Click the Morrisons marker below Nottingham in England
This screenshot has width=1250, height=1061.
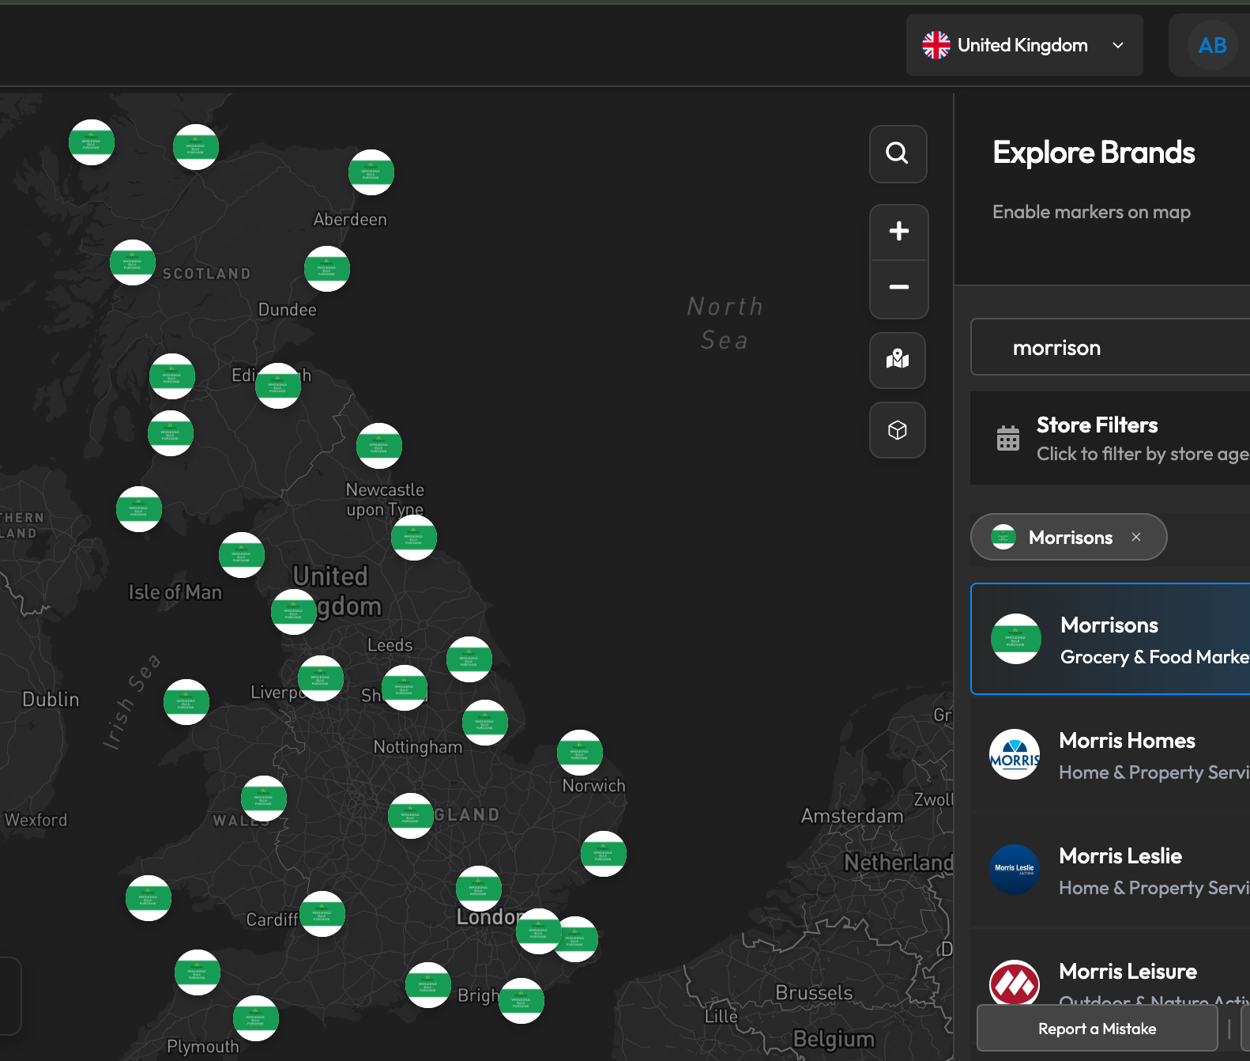coord(411,816)
